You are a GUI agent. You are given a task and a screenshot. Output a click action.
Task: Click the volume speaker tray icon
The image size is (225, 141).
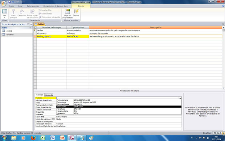pyautogui.click(x=208, y=138)
